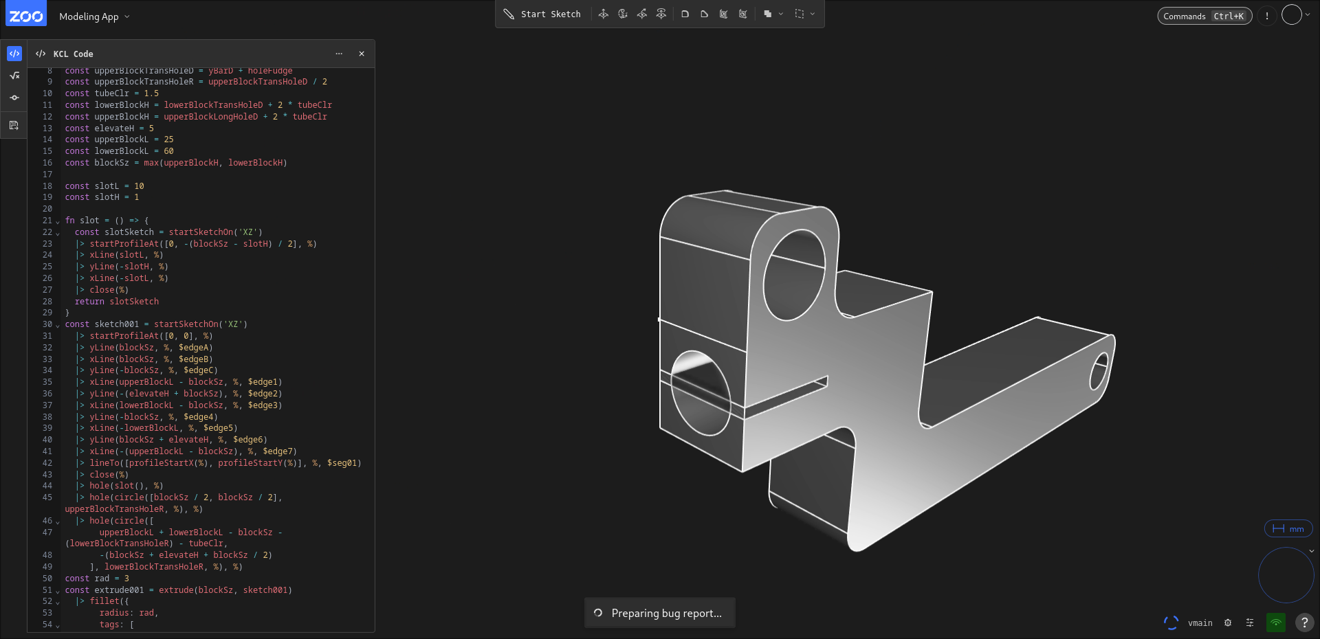Expand the user menu chevron
This screenshot has width=1320, height=639.
1308,14
